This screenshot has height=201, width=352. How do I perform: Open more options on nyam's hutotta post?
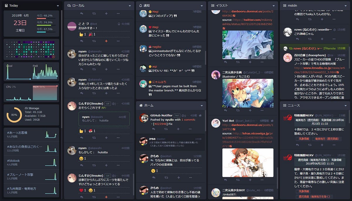click(118, 165)
